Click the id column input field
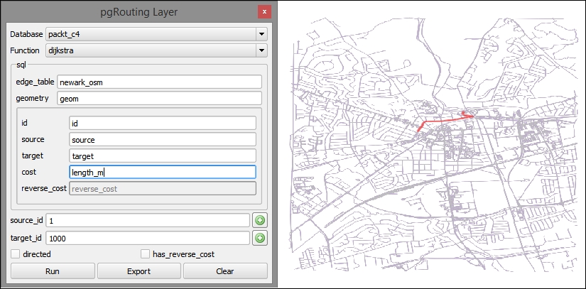 click(x=163, y=123)
